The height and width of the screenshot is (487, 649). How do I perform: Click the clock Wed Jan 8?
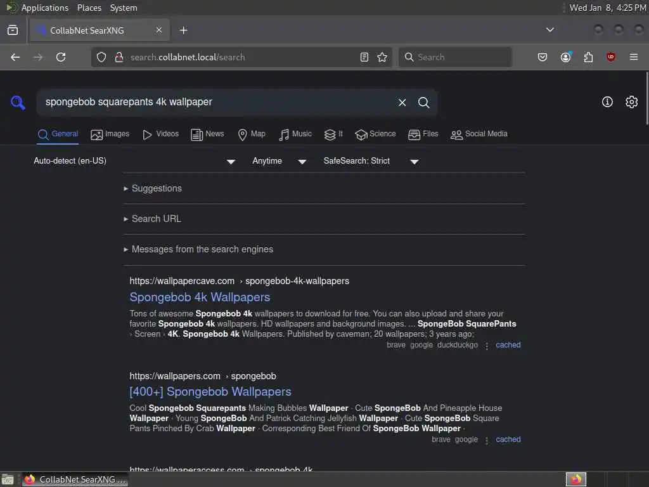tap(608, 8)
